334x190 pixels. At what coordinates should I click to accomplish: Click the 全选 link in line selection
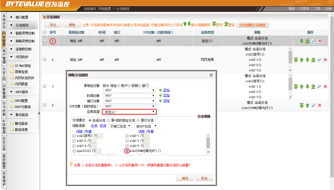pyautogui.click(x=94, y=126)
